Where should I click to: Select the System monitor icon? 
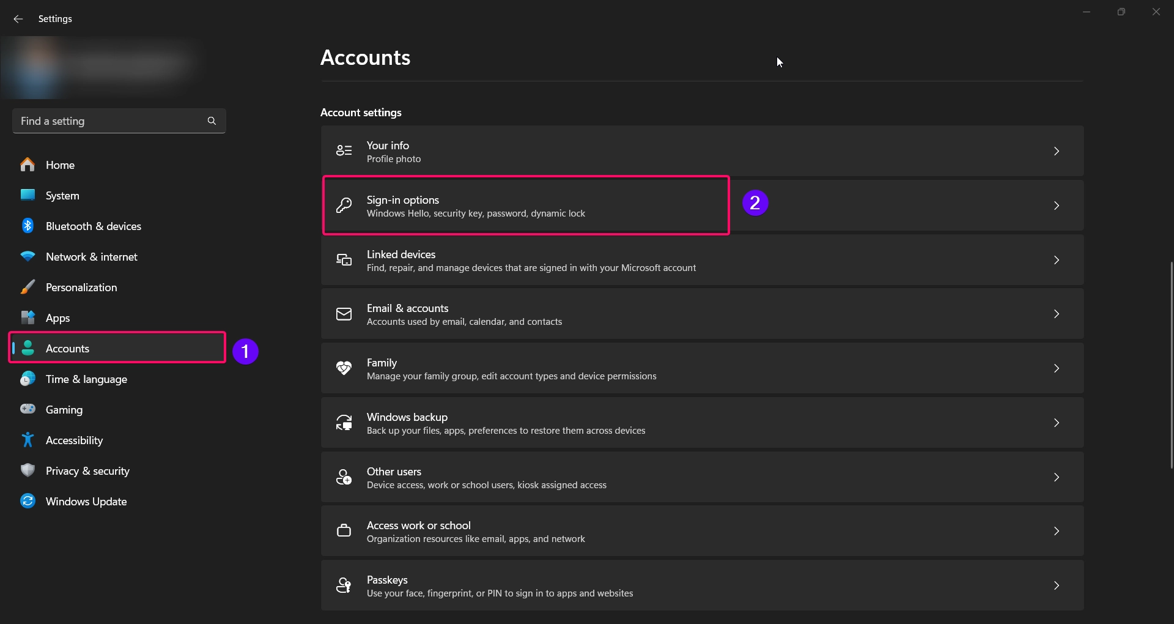[x=28, y=195]
